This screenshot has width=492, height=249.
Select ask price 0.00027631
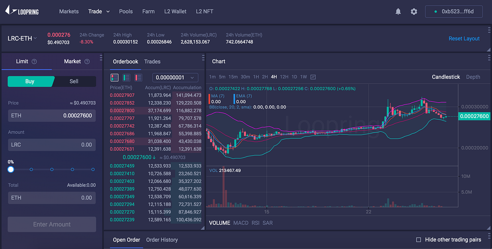pyautogui.click(x=122, y=149)
